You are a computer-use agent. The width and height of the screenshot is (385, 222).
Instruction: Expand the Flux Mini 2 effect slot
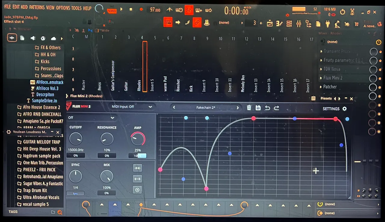[322, 78]
